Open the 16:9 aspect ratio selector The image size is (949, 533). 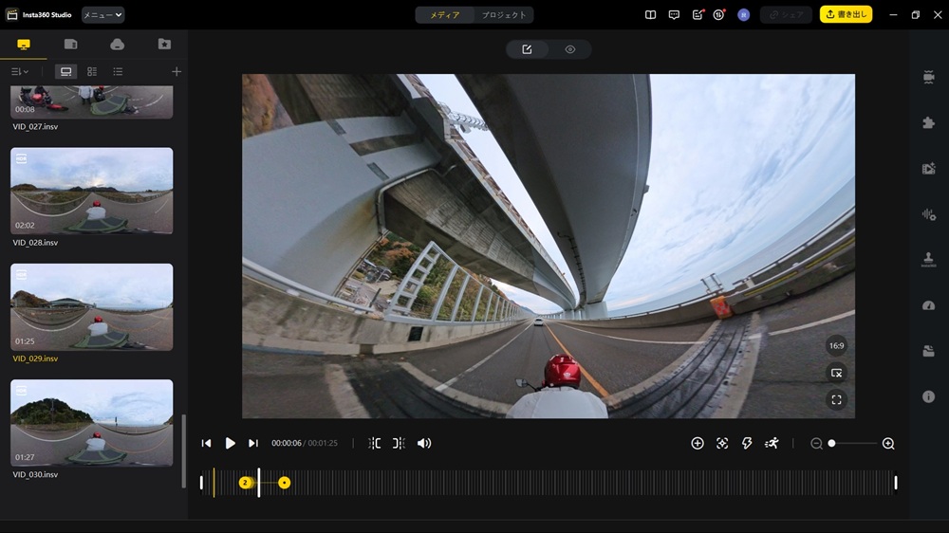click(x=836, y=346)
